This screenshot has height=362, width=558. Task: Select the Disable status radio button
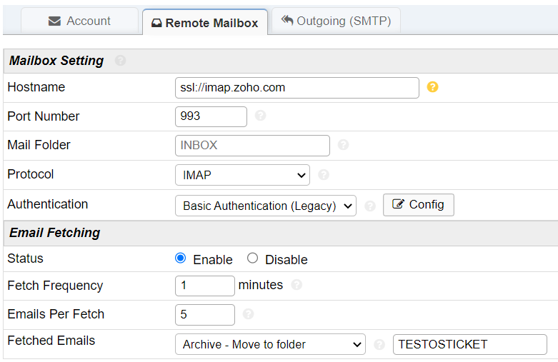point(252,258)
